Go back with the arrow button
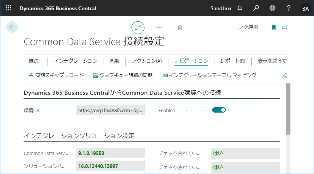Viewport: 314px width, 174px height. click(12, 27)
